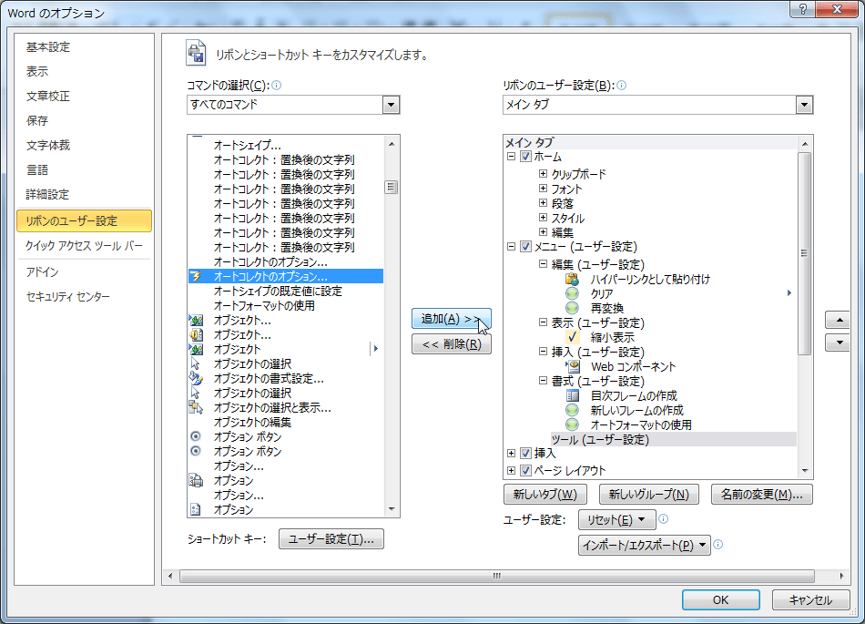The width and height of the screenshot is (865, 624).
Task: Click the info icon beside インポート/エクスポート
Action: coord(717,545)
